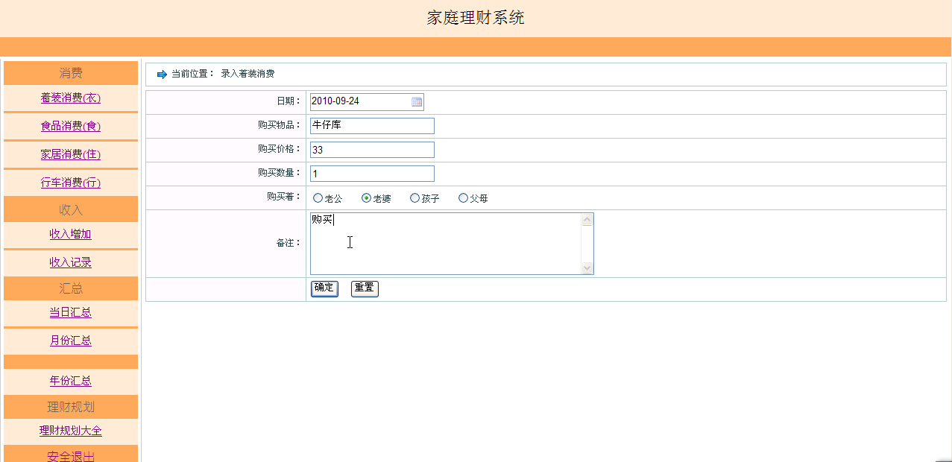Select the 老婆 radio button
This screenshot has width=952, height=462.
click(367, 198)
